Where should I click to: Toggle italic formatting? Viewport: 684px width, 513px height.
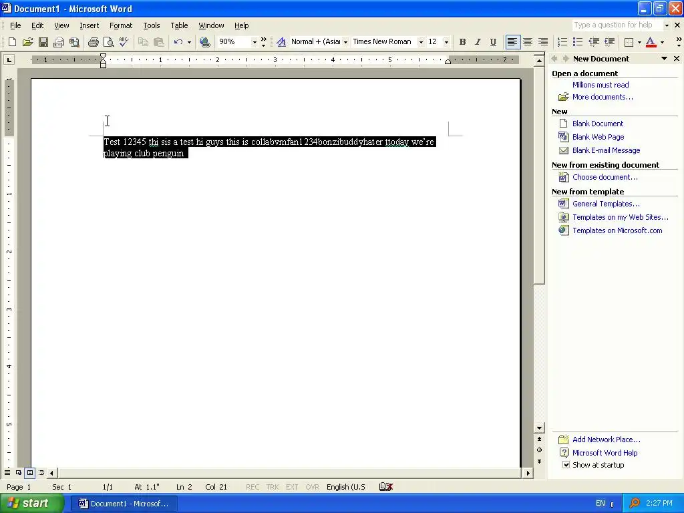(478, 42)
